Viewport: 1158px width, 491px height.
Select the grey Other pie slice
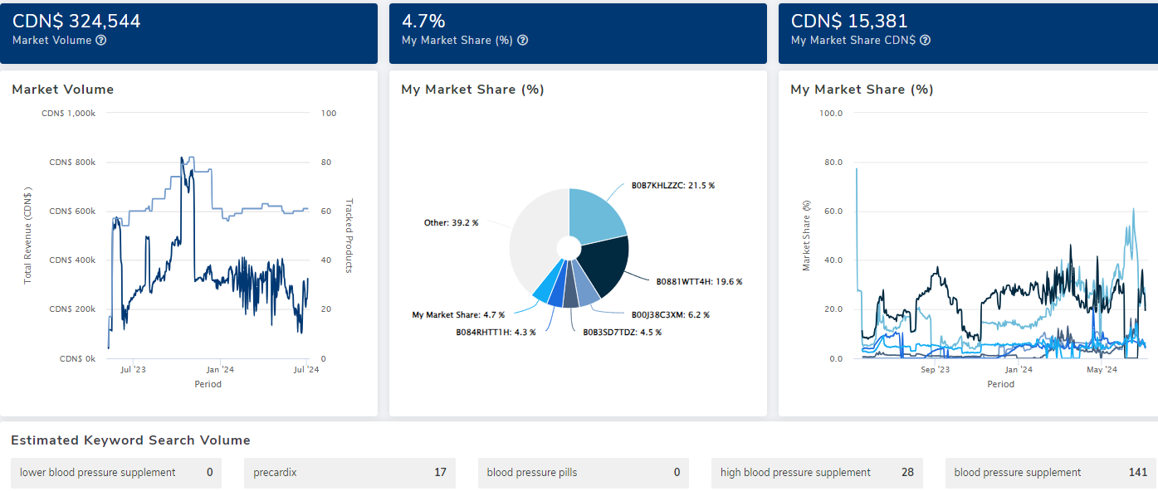[533, 241]
